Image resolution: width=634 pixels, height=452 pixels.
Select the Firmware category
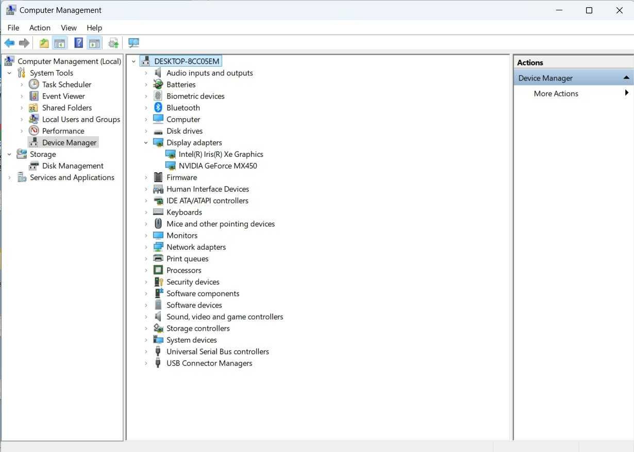[181, 177]
